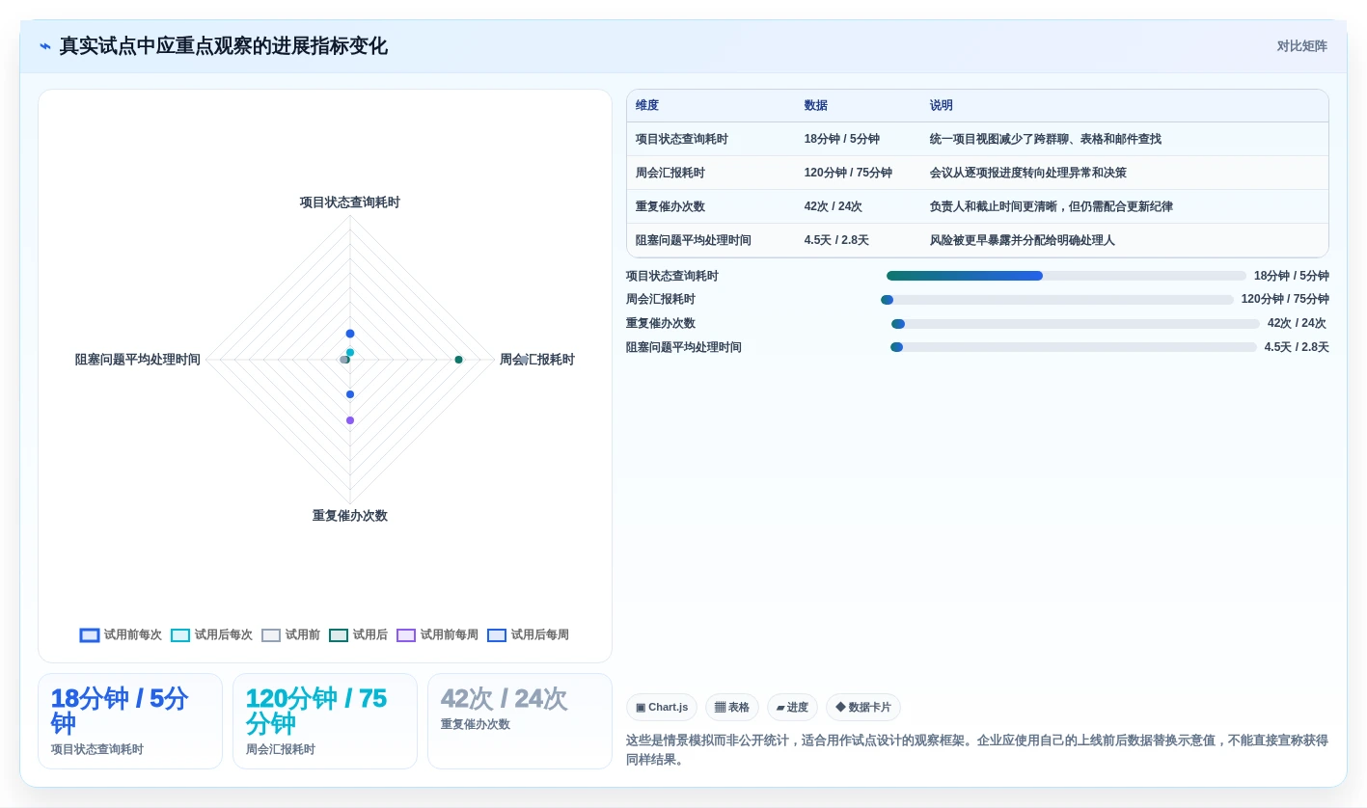Click the lightning icon beside the title

(45, 46)
